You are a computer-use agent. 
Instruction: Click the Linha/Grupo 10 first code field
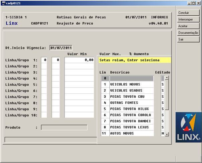pos(44,115)
